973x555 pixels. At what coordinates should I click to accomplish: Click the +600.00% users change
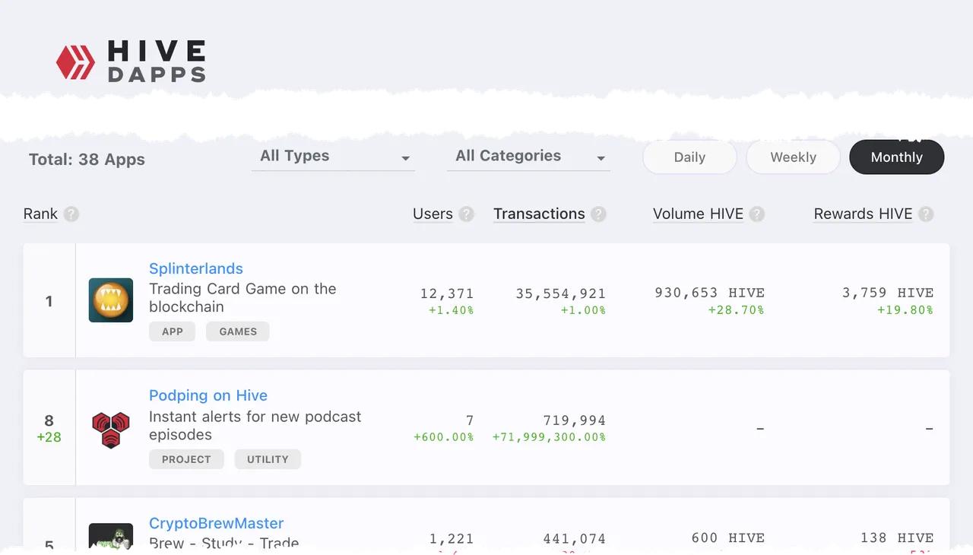coord(444,437)
